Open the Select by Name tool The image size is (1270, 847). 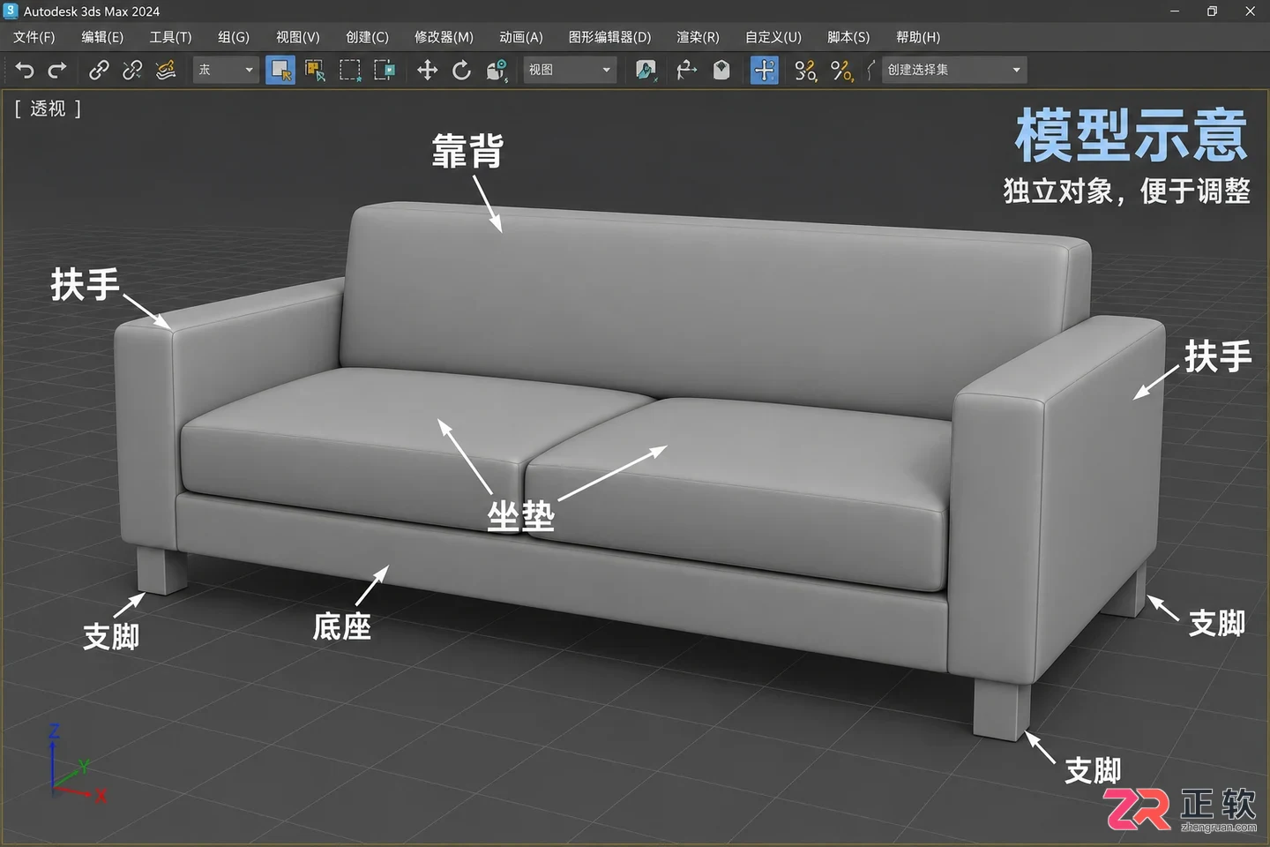(x=315, y=71)
